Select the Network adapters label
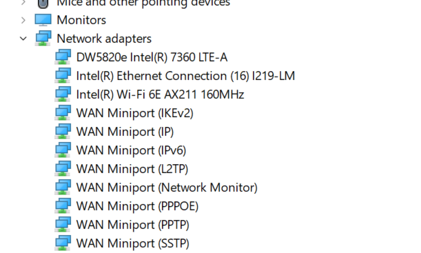The image size is (421, 253). tap(104, 39)
